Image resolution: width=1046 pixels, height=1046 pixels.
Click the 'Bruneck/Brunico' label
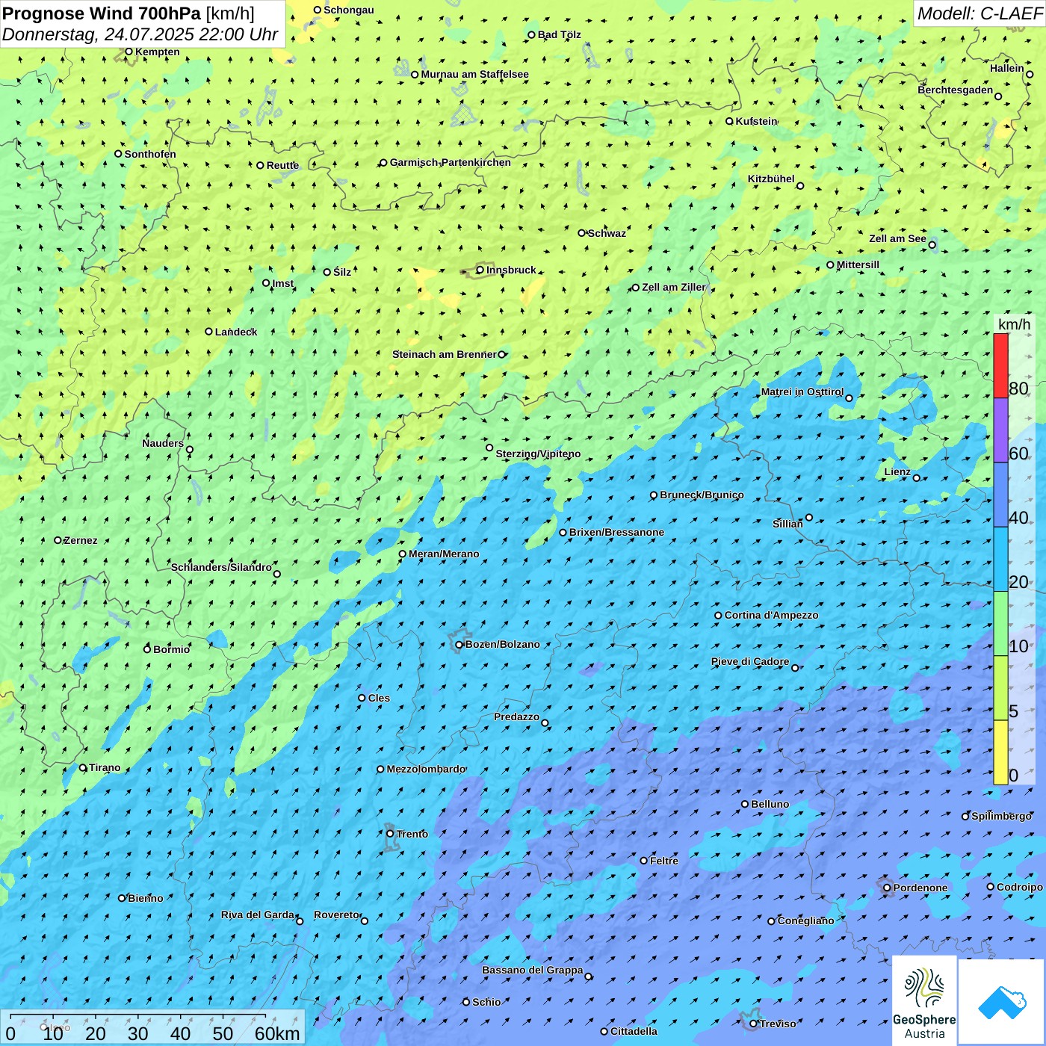(702, 495)
